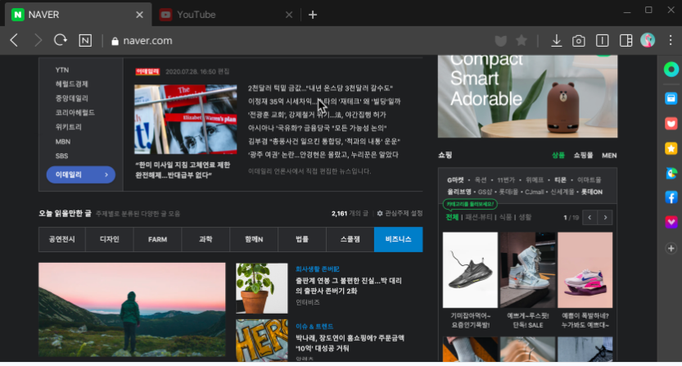Click the forward navigation arrow
Image resolution: width=682 pixels, height=366 pixels.
(38, 40)
